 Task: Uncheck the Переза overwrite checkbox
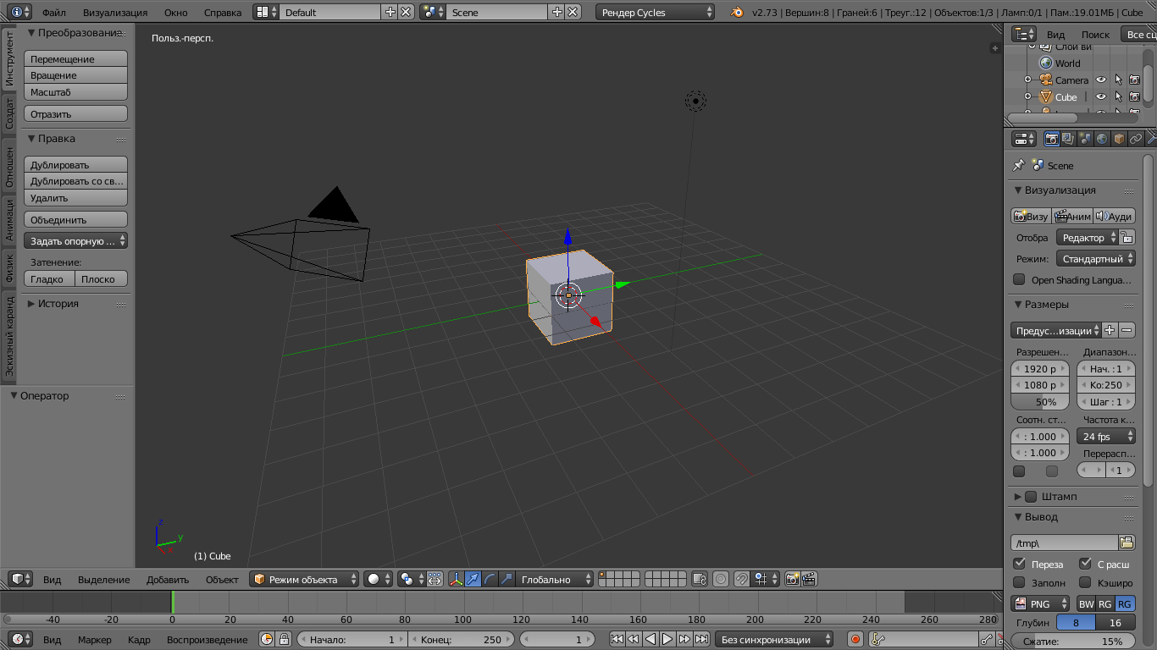click(1019, 564)
